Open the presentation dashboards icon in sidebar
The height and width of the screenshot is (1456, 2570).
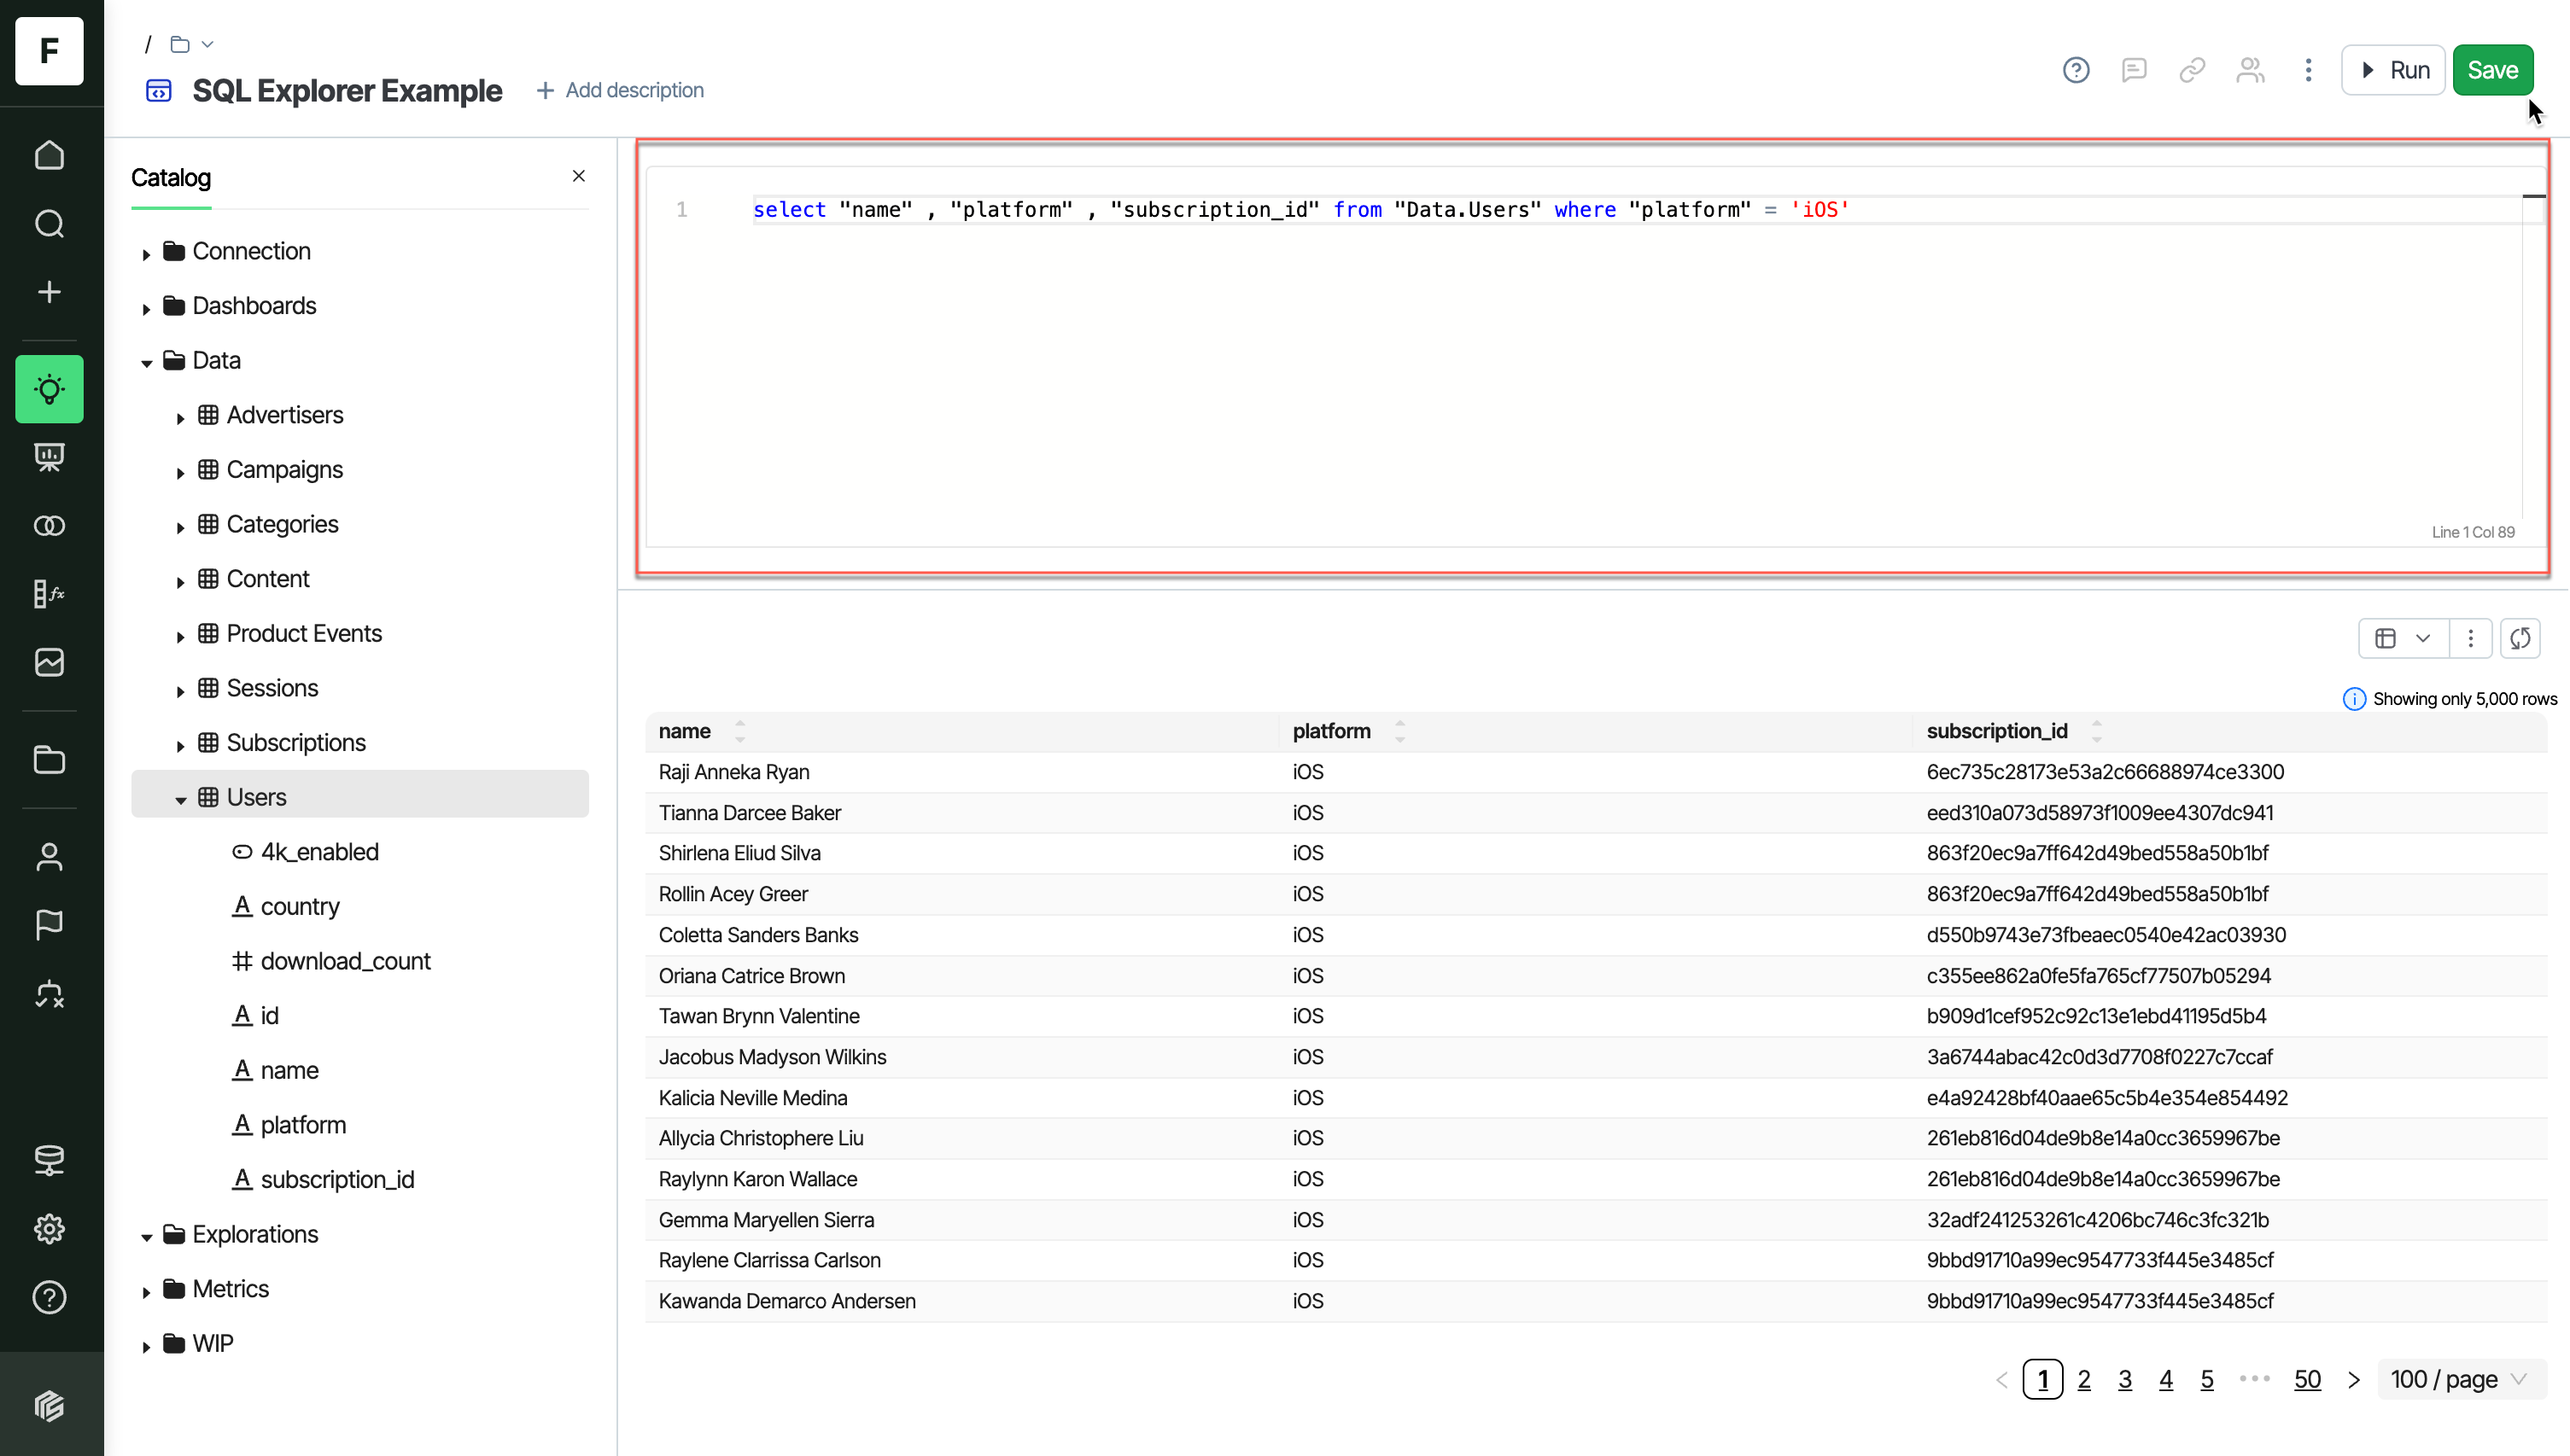click(49, 457)
